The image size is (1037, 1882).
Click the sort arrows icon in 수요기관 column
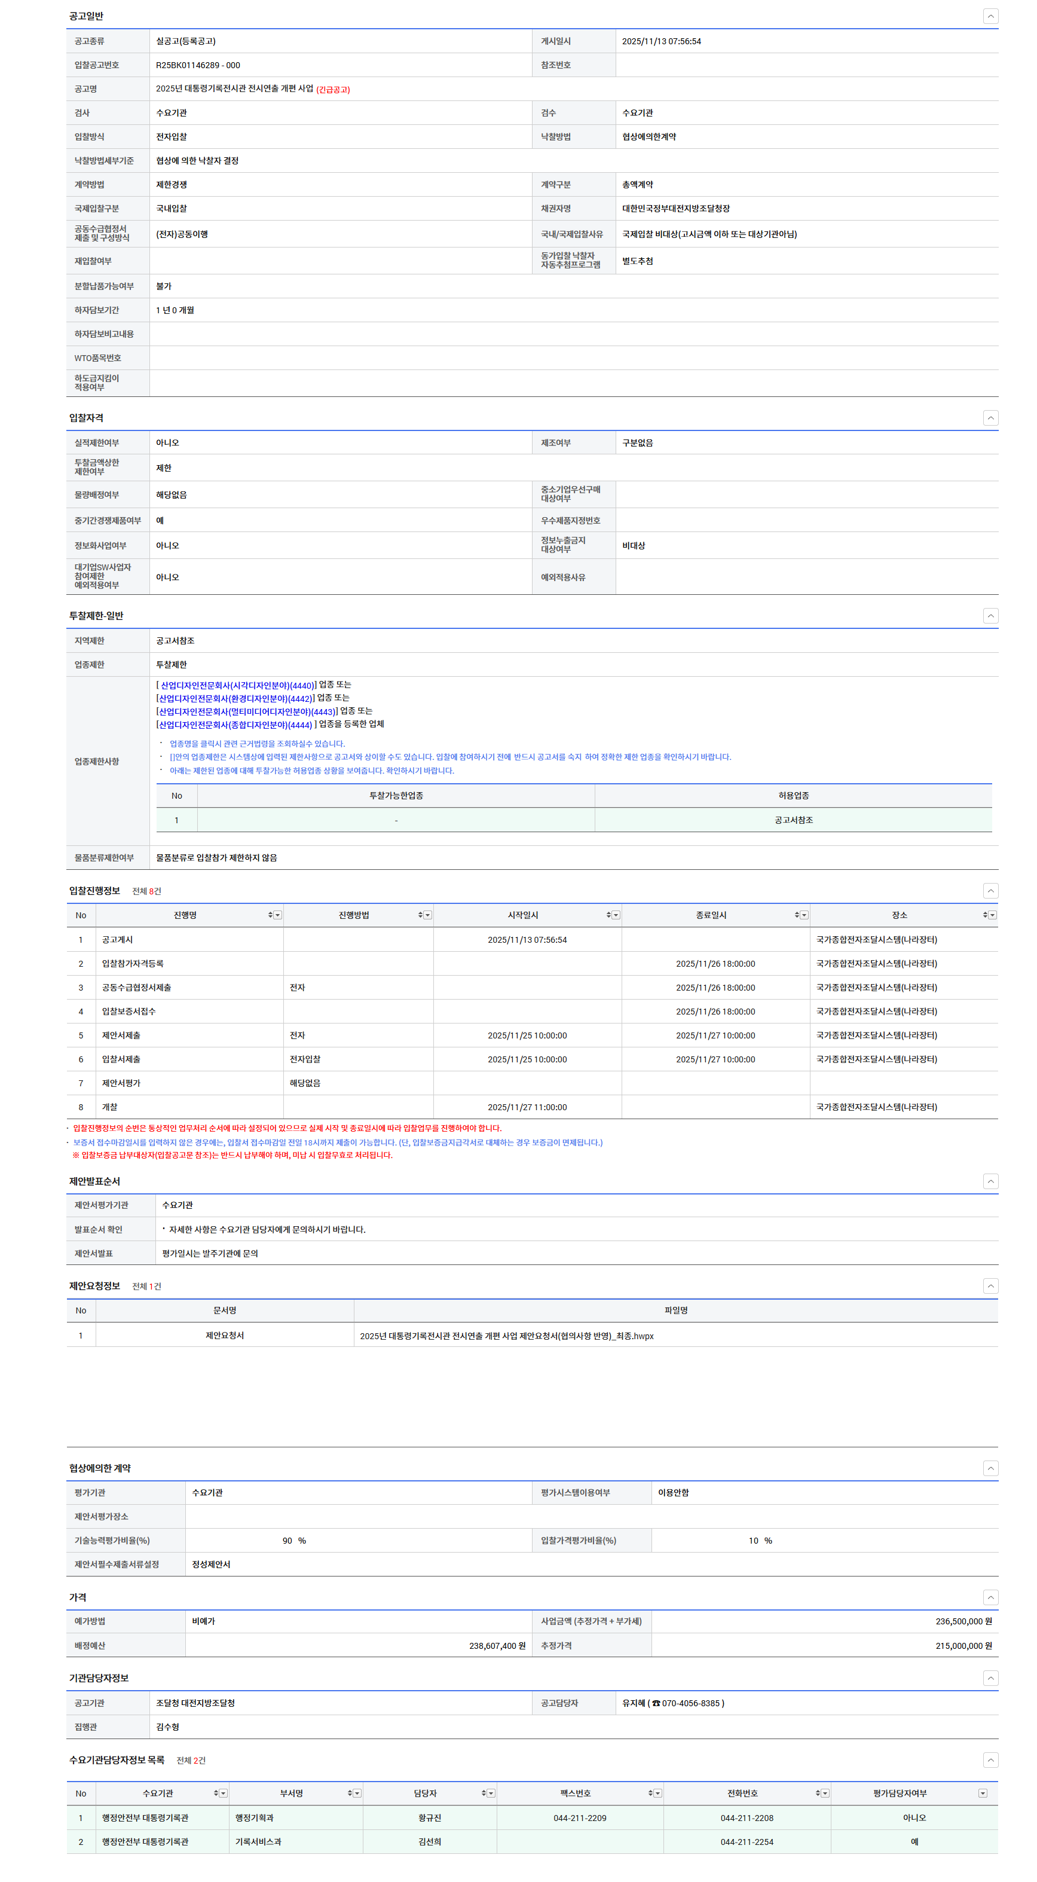pyautogui.click(x=216, y=1794)
